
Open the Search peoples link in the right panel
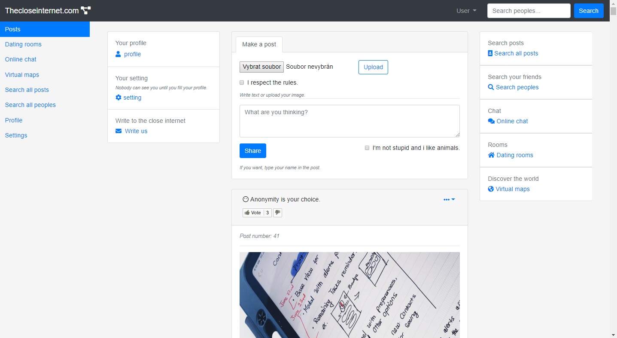pyautogui.click(x=517, y=87)
